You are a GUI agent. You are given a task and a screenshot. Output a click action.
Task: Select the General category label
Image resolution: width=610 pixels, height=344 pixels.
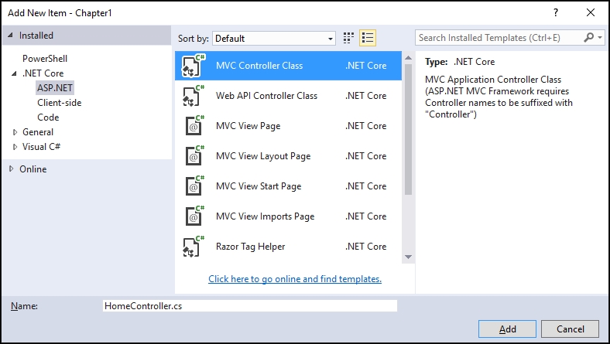point(38,132)
